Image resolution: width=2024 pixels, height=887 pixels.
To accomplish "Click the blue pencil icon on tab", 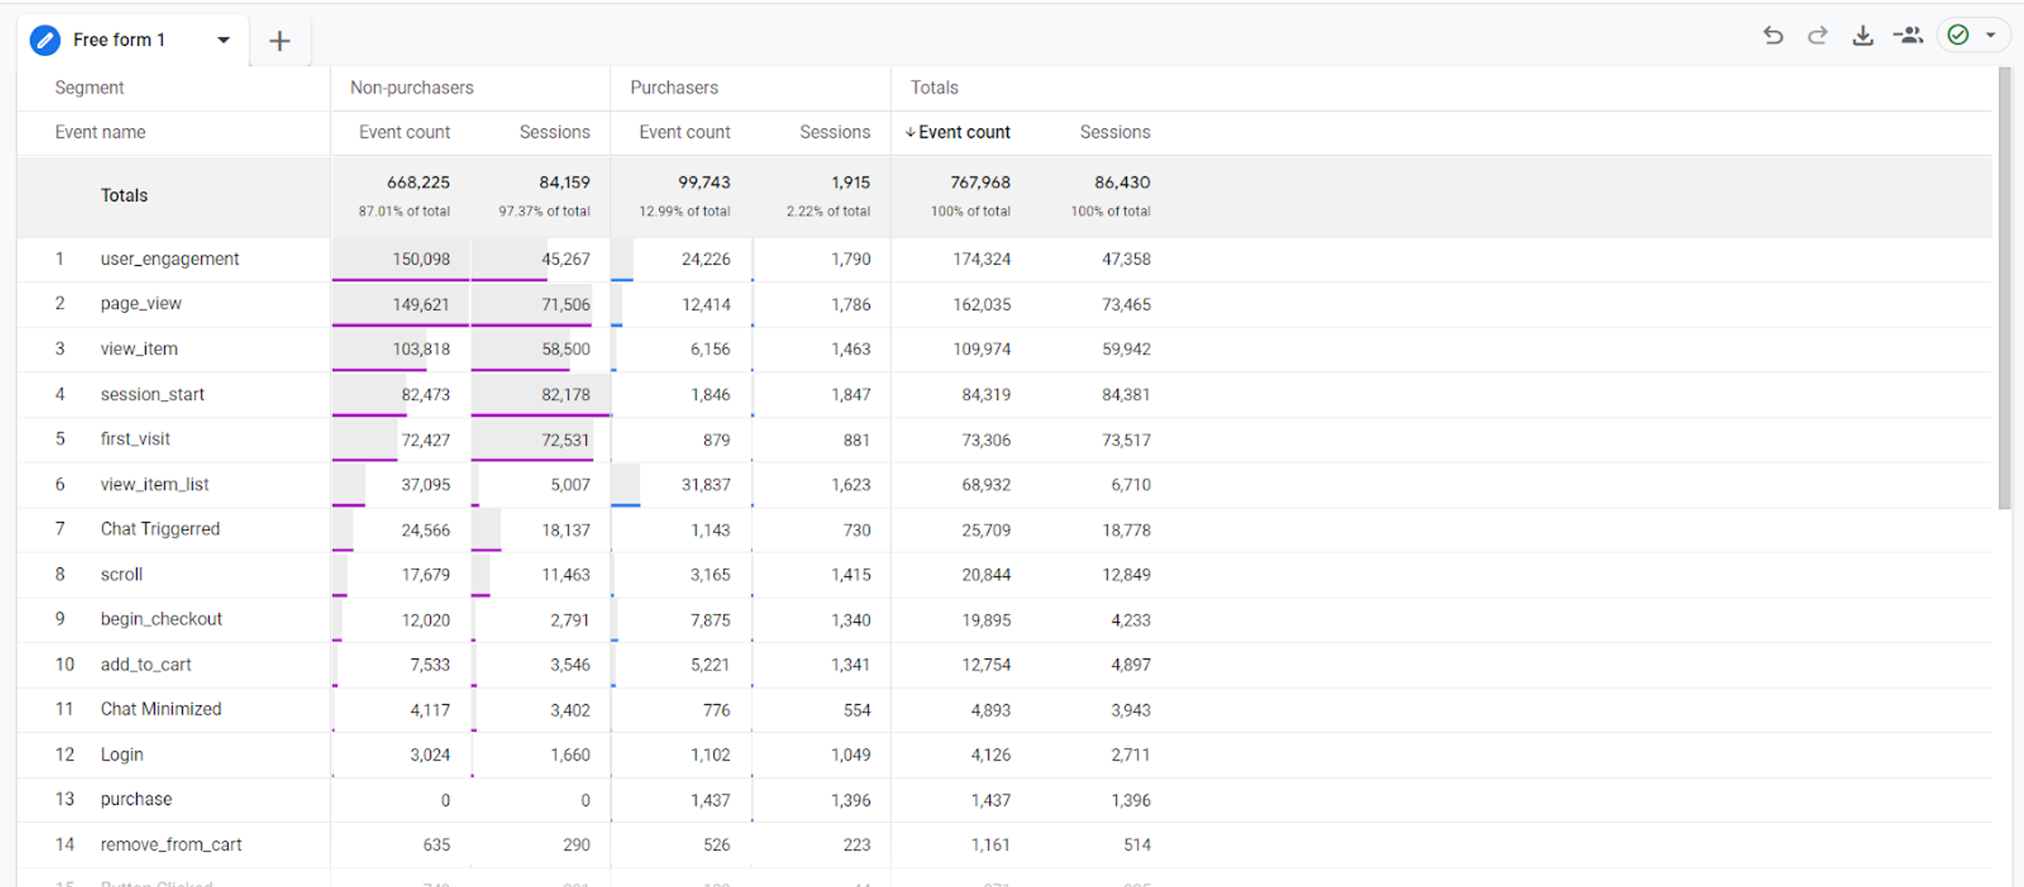I will [x=45, y=40].
